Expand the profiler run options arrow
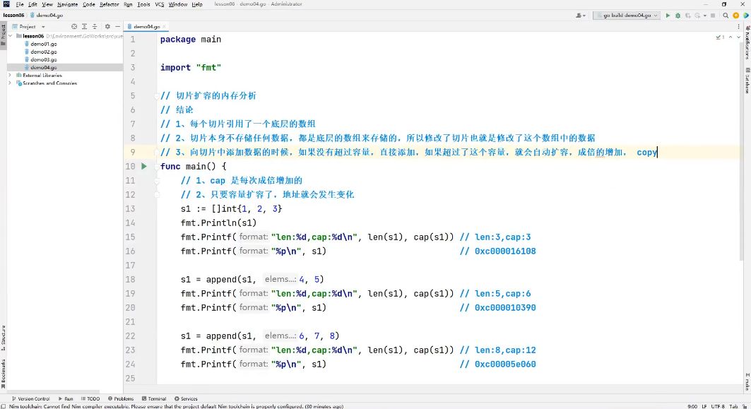The image size is (751, 409). [x=704, y=16]
